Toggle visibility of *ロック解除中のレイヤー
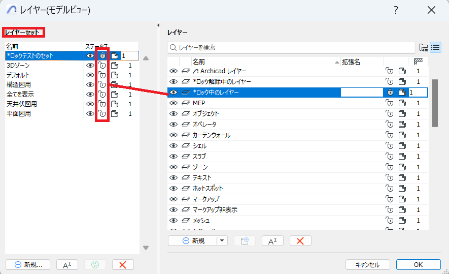449x274 pixels. tap(173, 81)
